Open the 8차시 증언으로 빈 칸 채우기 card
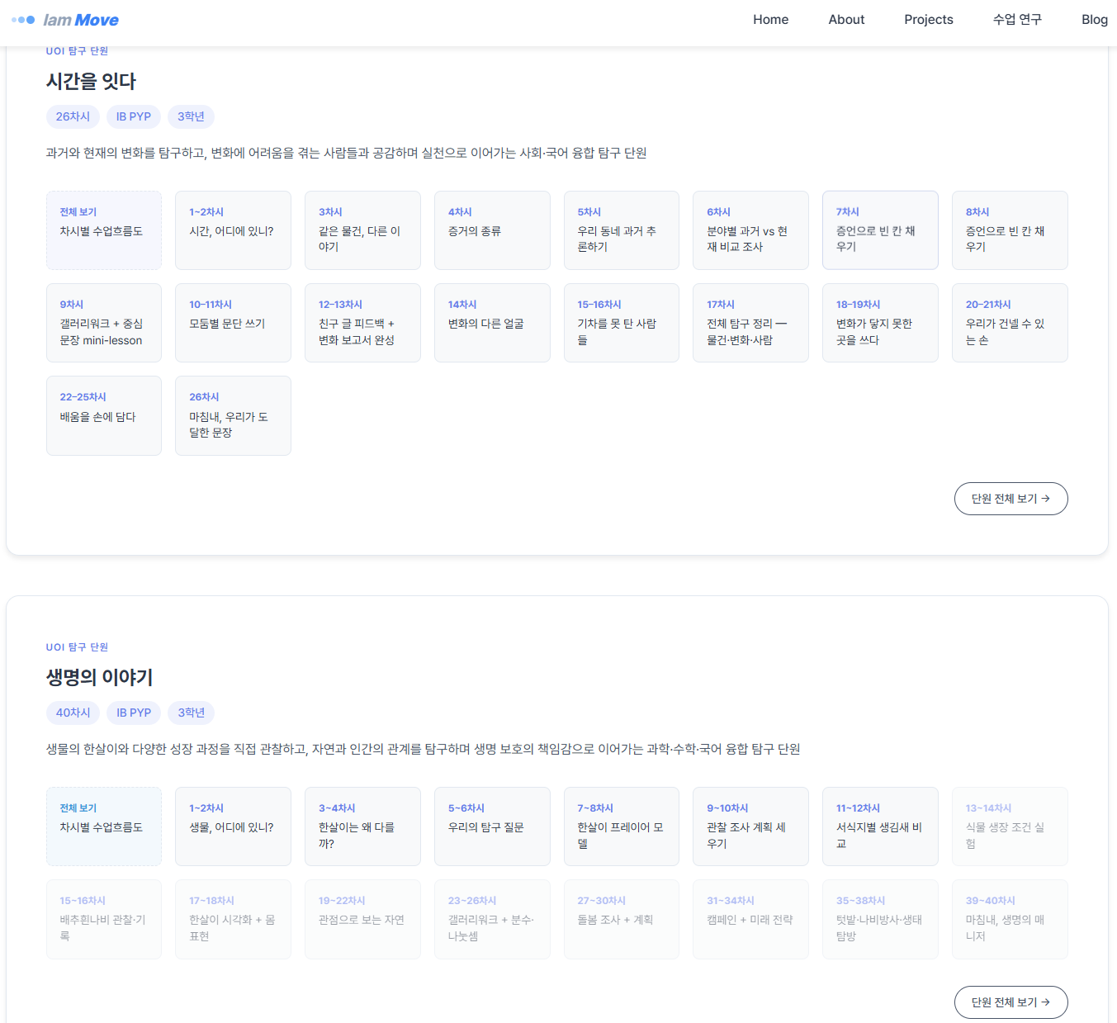The image size is (1117, 1023). [x=1010, y=230]
